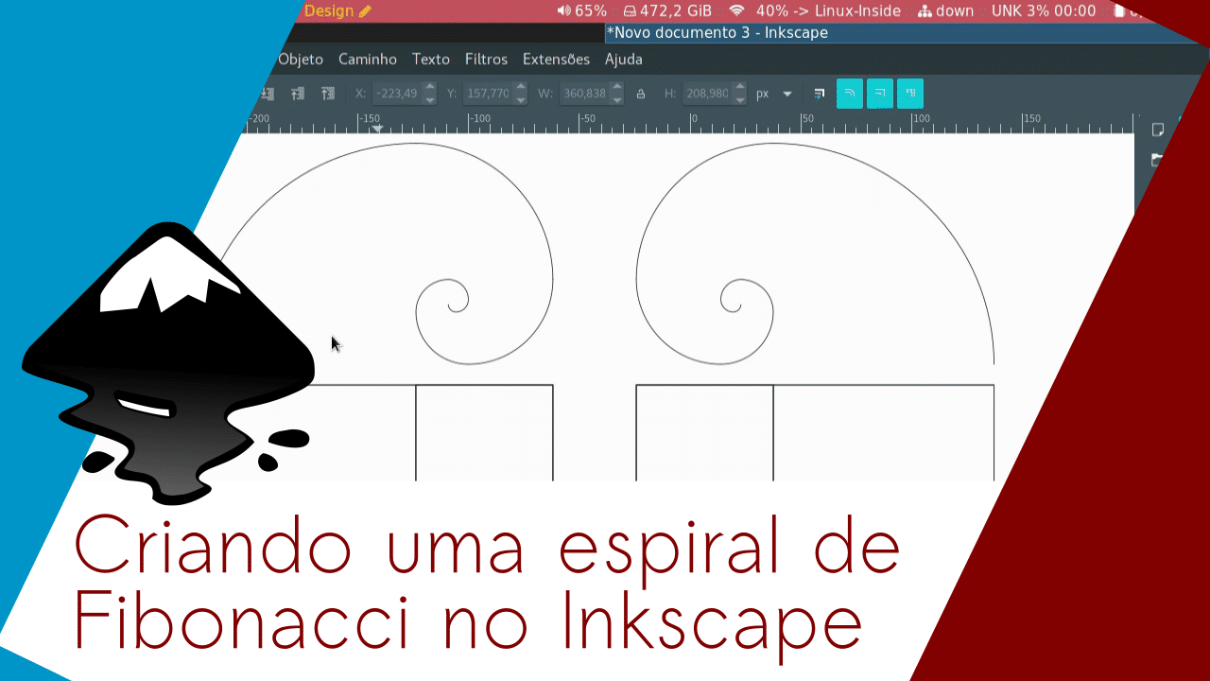Open the Texto menu

click(431, 59)
